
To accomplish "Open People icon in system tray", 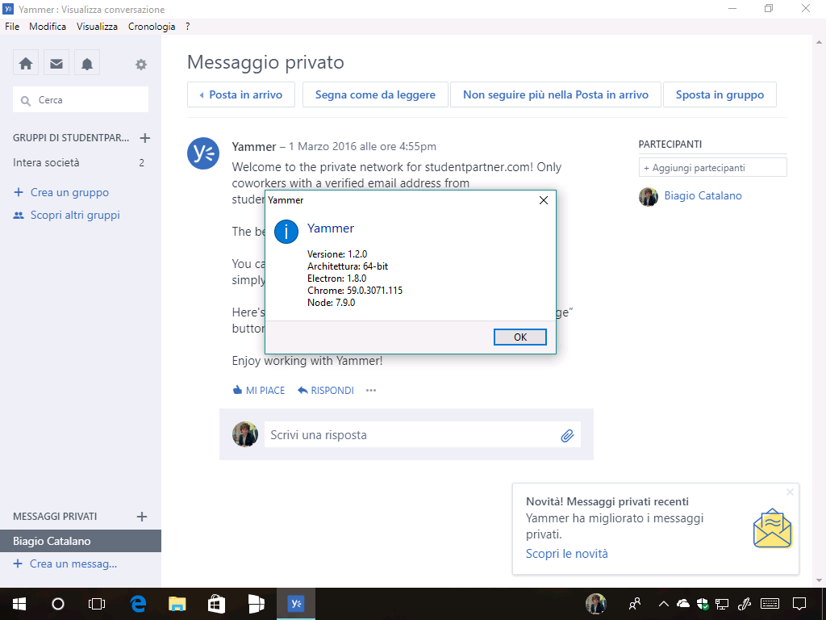I will [x=635, y=604].
